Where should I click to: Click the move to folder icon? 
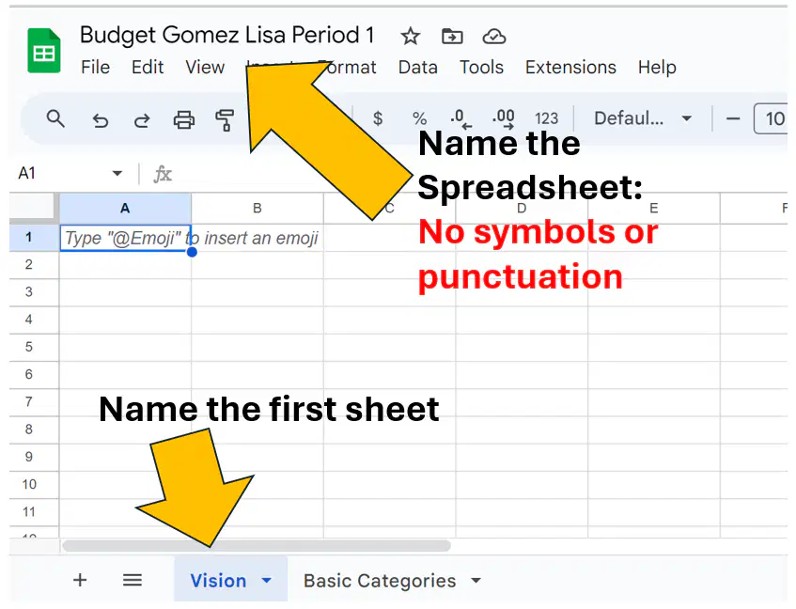(452, 37)
